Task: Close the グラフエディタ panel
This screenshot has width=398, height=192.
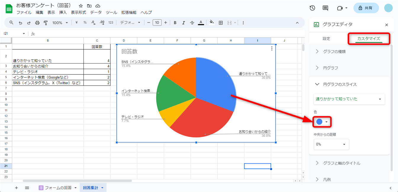Action: [x=387, y=25]
